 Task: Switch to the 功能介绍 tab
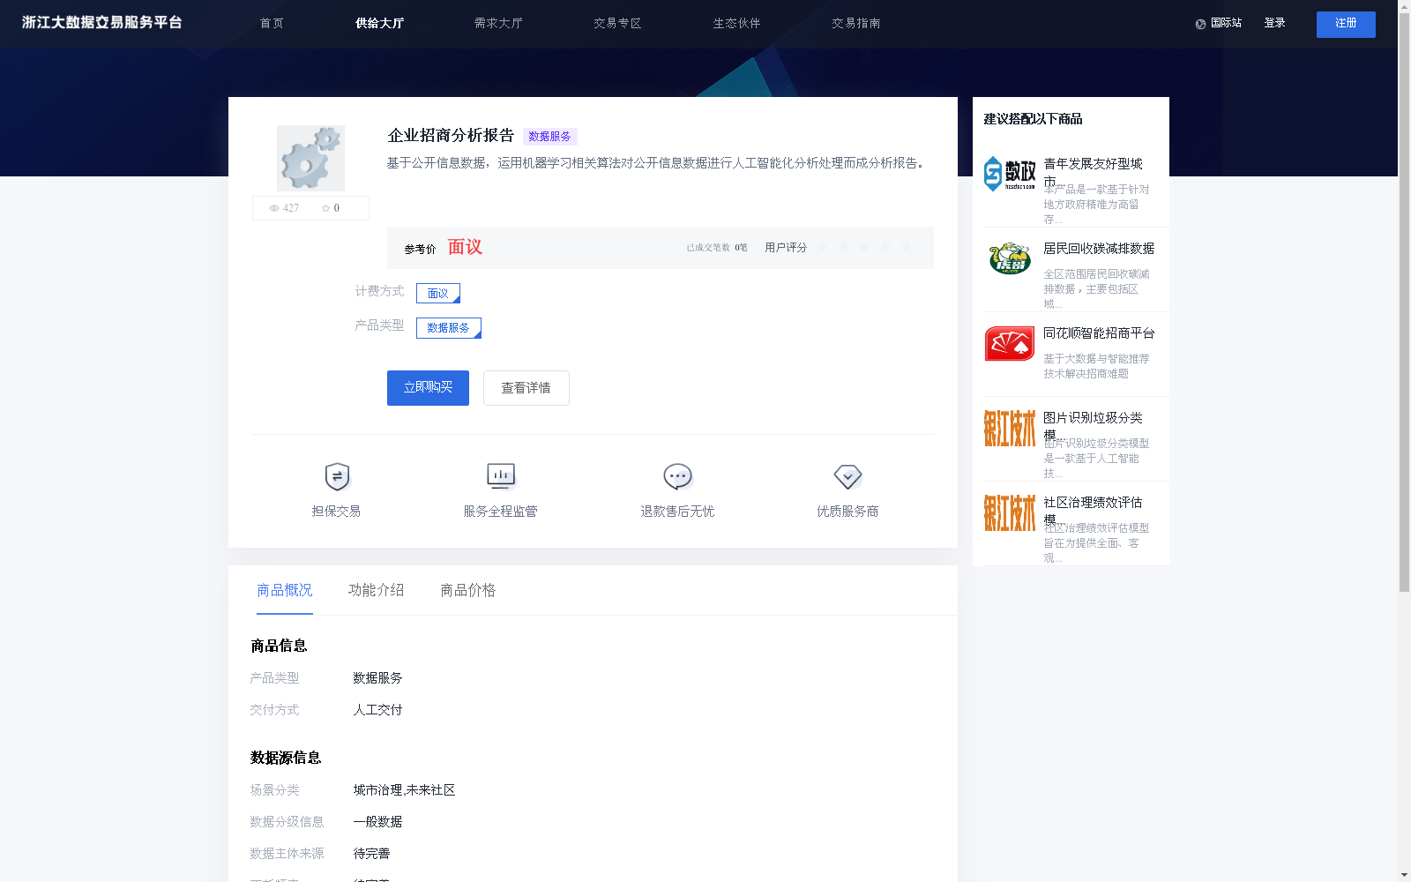(x=377, y=590)
